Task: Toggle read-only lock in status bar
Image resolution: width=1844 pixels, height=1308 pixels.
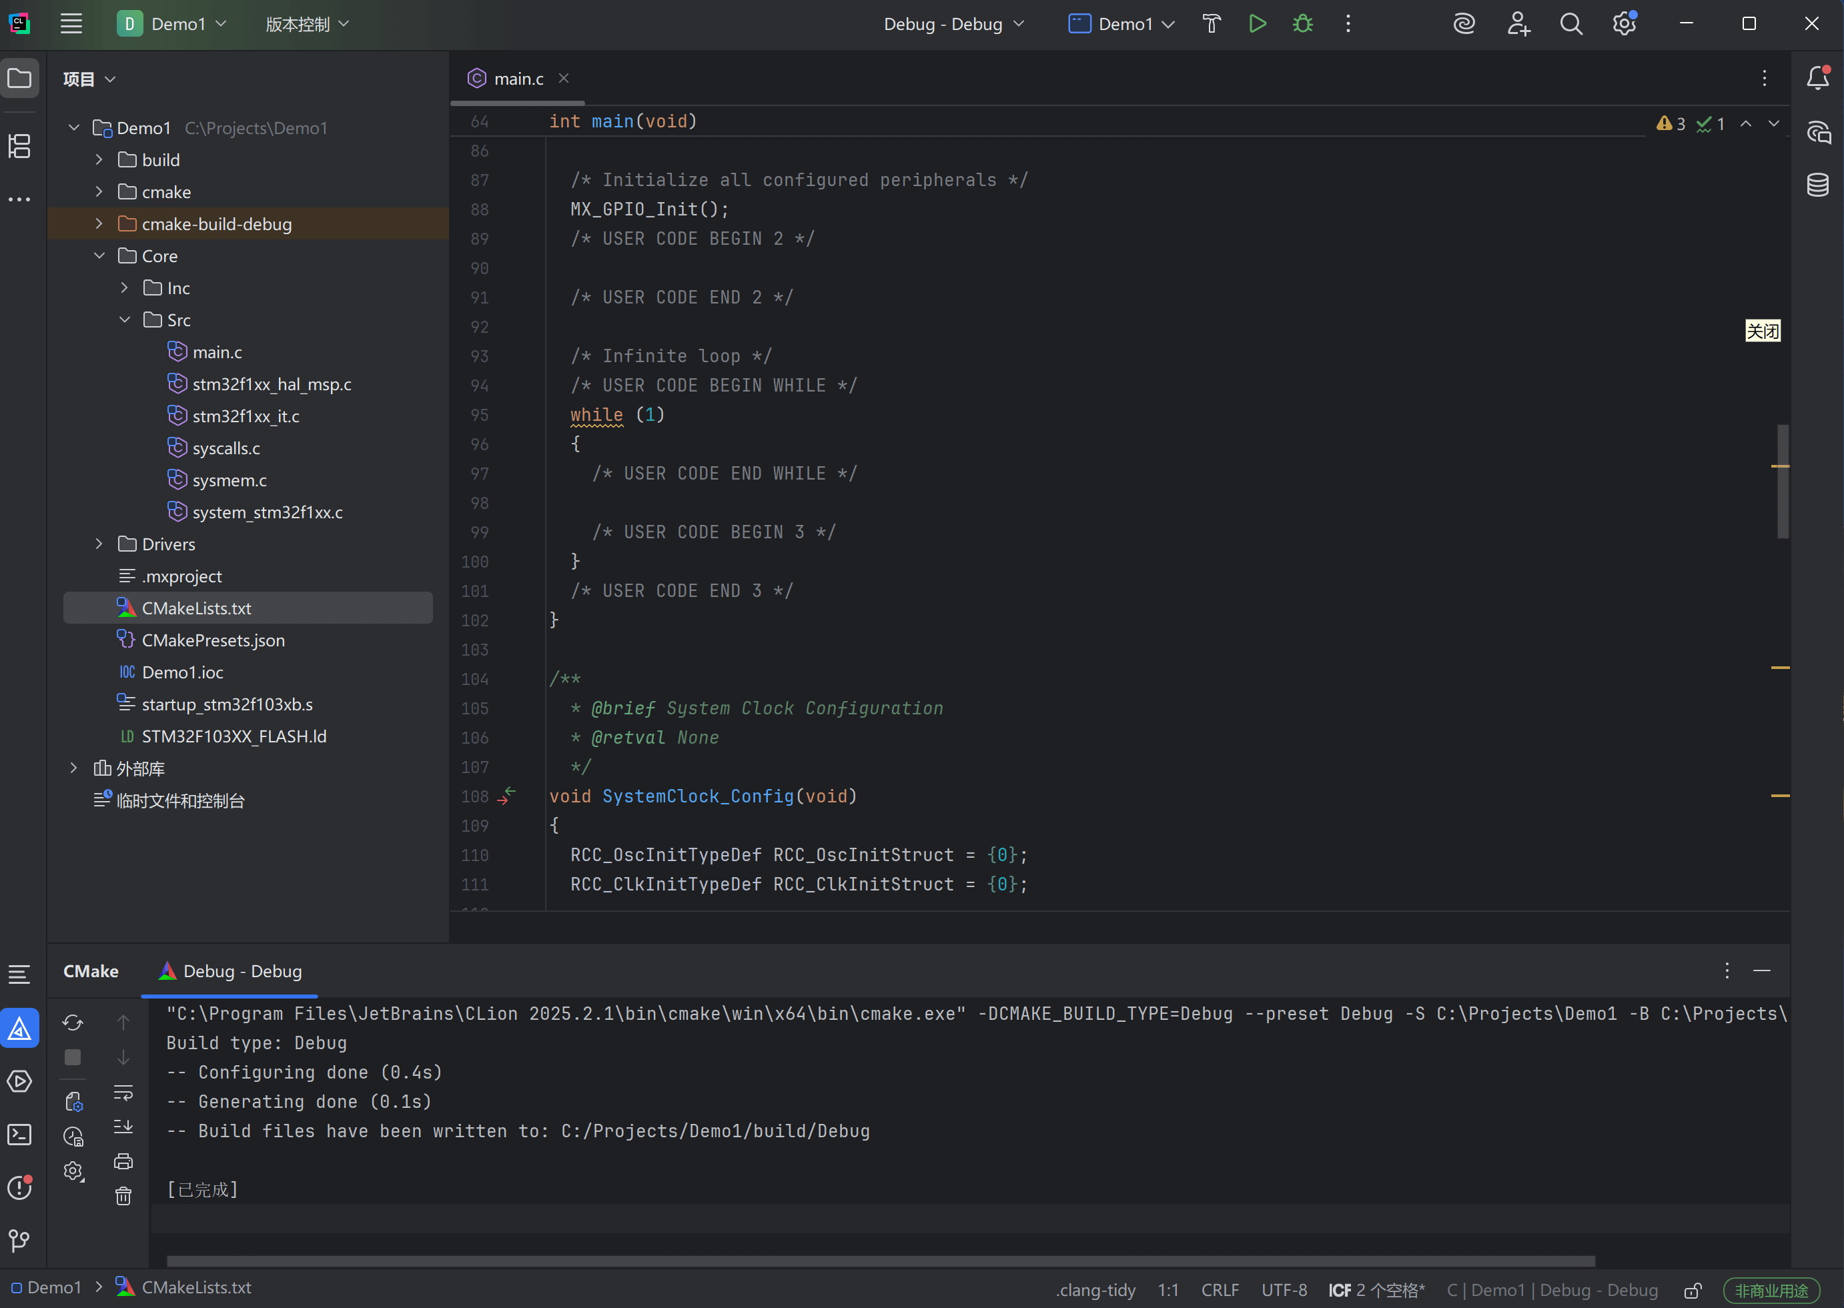Action: tap(1693, 1290)
